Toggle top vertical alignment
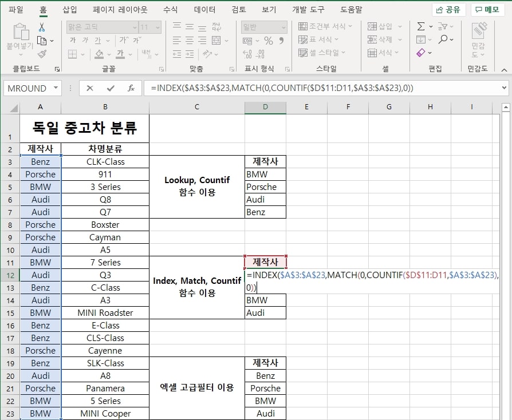Viewport: 512px width, 420px height. click(x=177, y=26)
